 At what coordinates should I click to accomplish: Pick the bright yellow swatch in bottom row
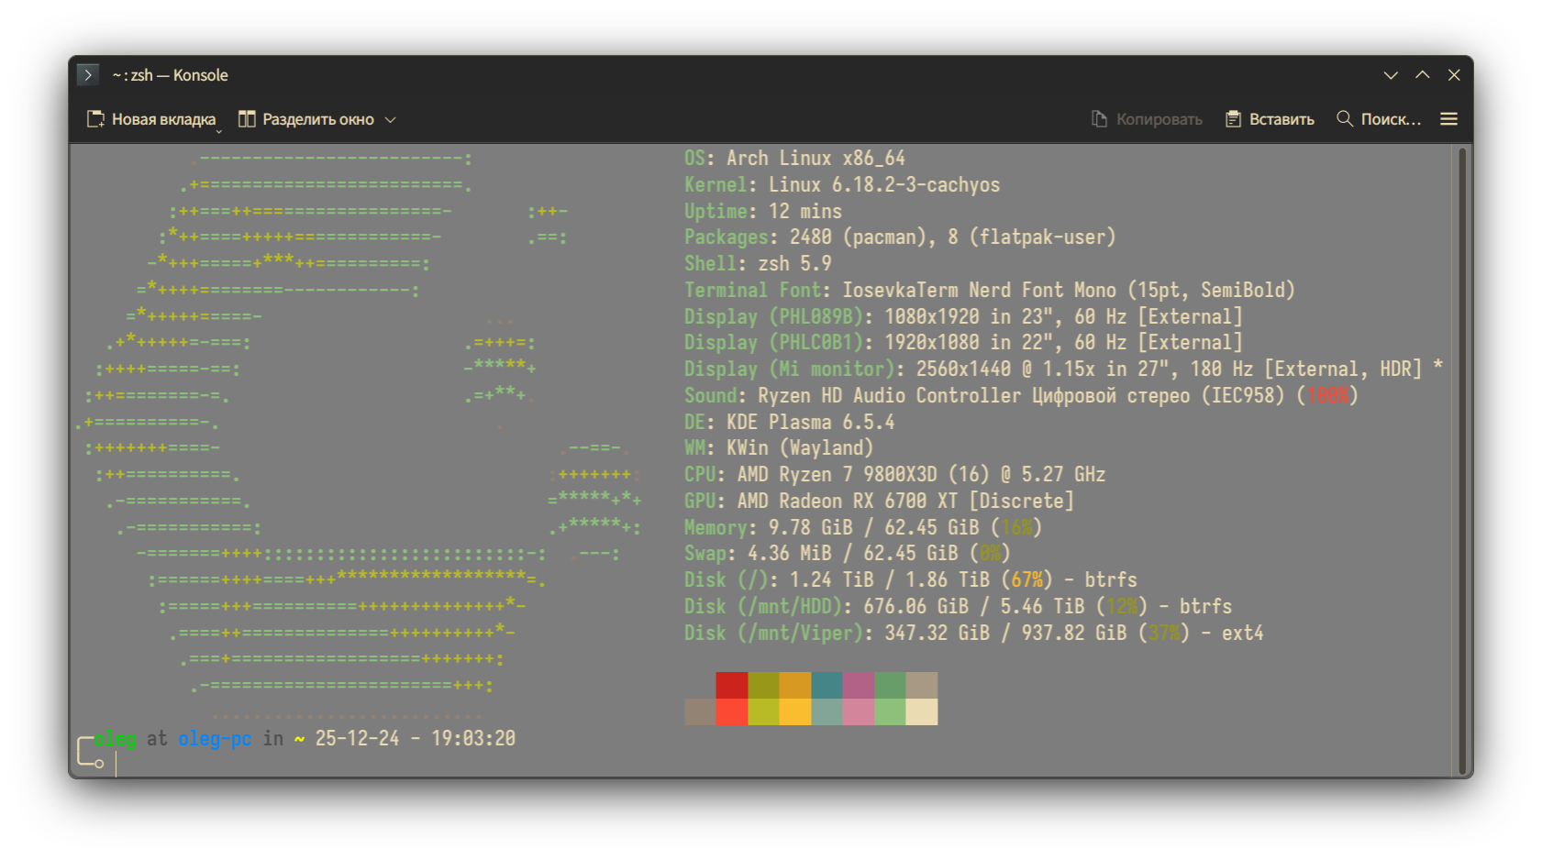pyautogui.click(x=795, y=711)
